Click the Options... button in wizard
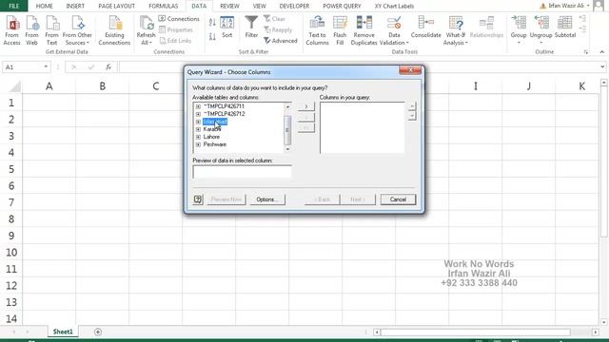Screen dimensions: 609x342 pyautogui.click(x=267, y=199)
